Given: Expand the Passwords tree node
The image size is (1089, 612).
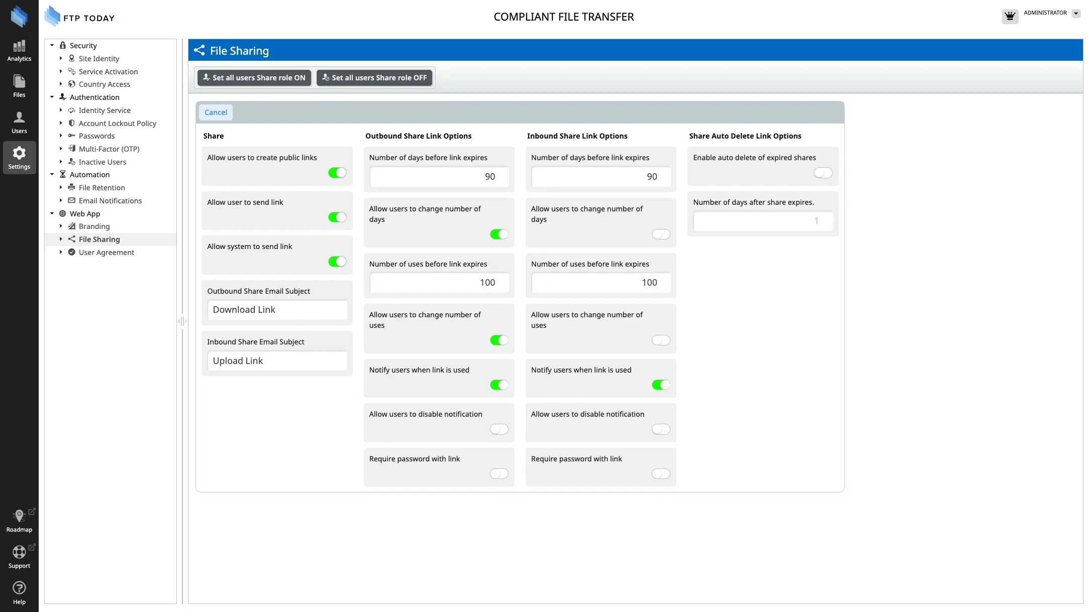Looking at the screenshot, I should 61,136.
